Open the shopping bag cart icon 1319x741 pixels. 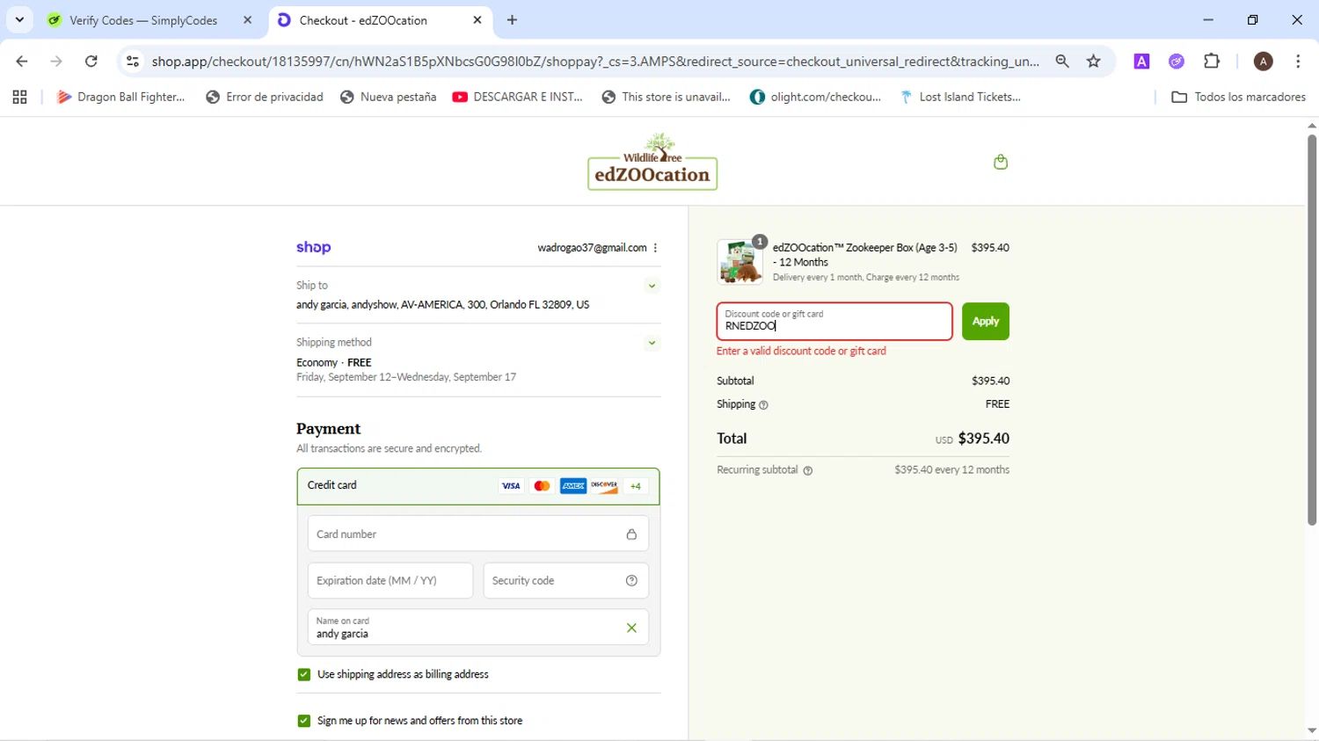tap(1000, 162)
